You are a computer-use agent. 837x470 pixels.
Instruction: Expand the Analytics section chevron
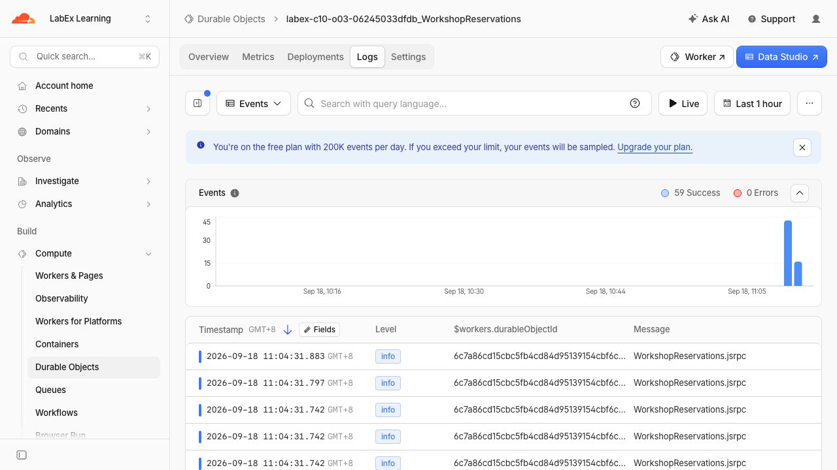click(x=148, y=204)
